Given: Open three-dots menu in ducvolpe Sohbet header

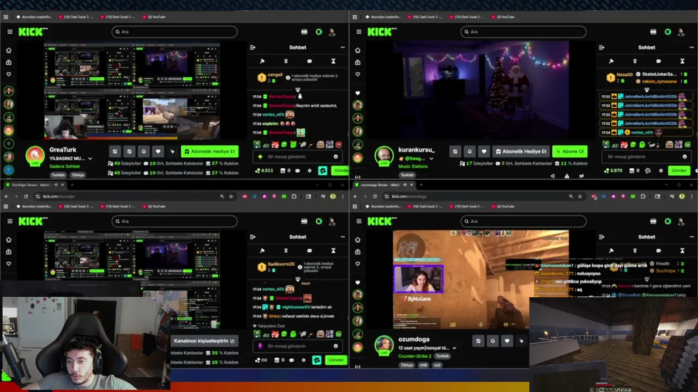Looking at the screenshot, I should coord(342,237).
